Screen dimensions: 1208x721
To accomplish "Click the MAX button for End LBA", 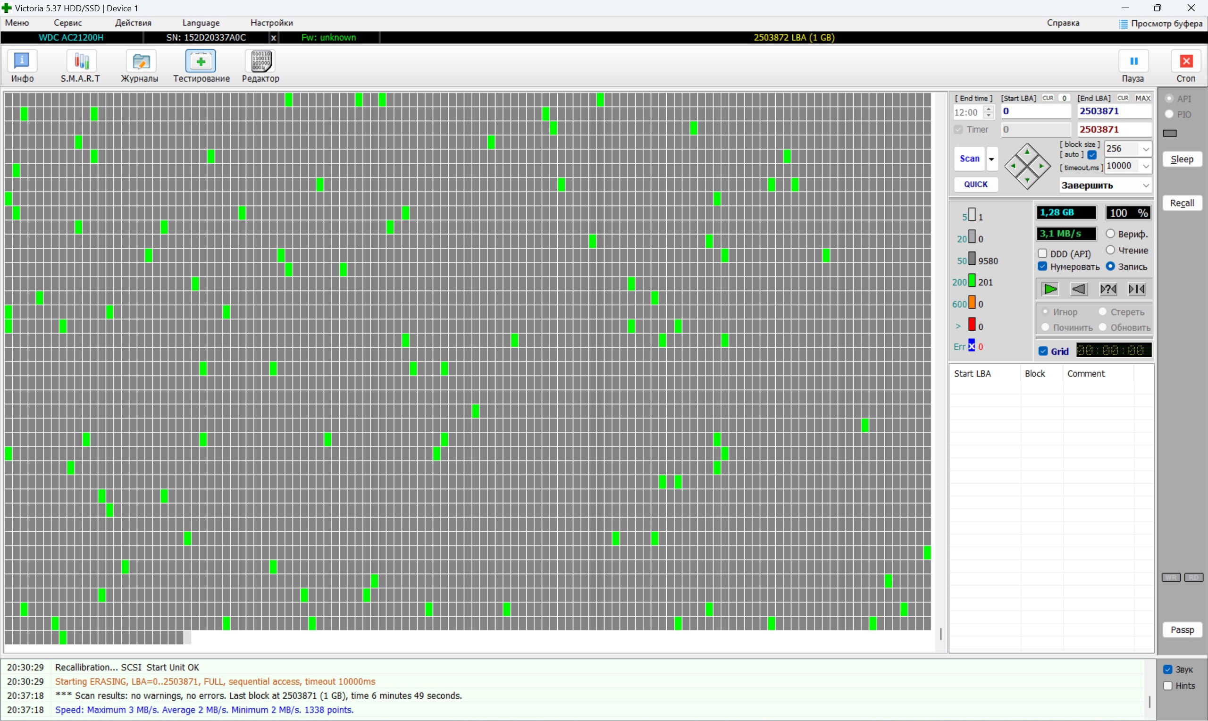I will [1143, 98].
